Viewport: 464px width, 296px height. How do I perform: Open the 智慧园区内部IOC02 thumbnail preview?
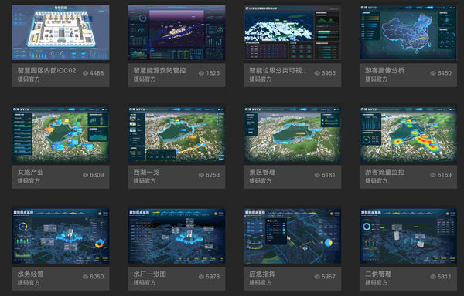[60, 32]
